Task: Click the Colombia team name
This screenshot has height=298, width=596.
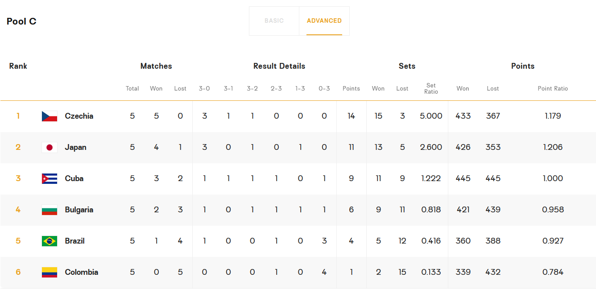Action: [x=81, y=272]
